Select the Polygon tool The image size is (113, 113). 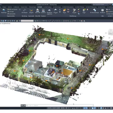[x=56, y=11]
